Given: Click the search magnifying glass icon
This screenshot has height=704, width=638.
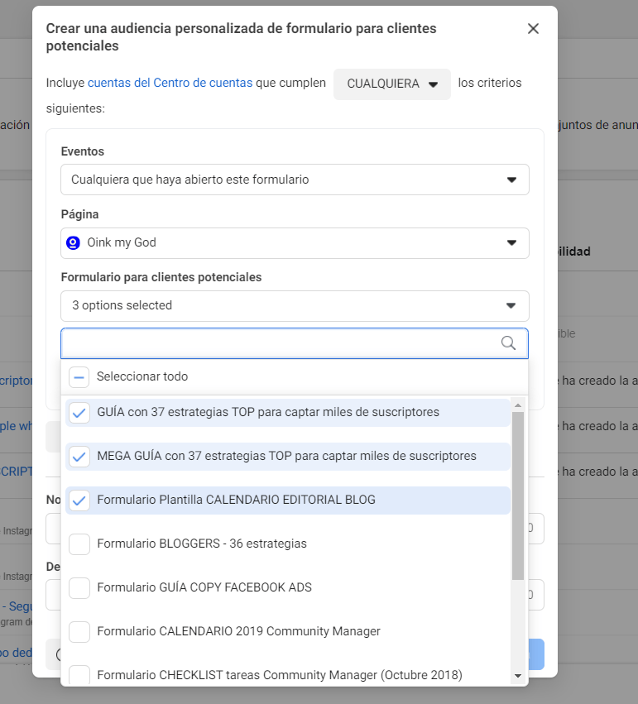Looking at the screenshot, I should [x=508, y=342].
